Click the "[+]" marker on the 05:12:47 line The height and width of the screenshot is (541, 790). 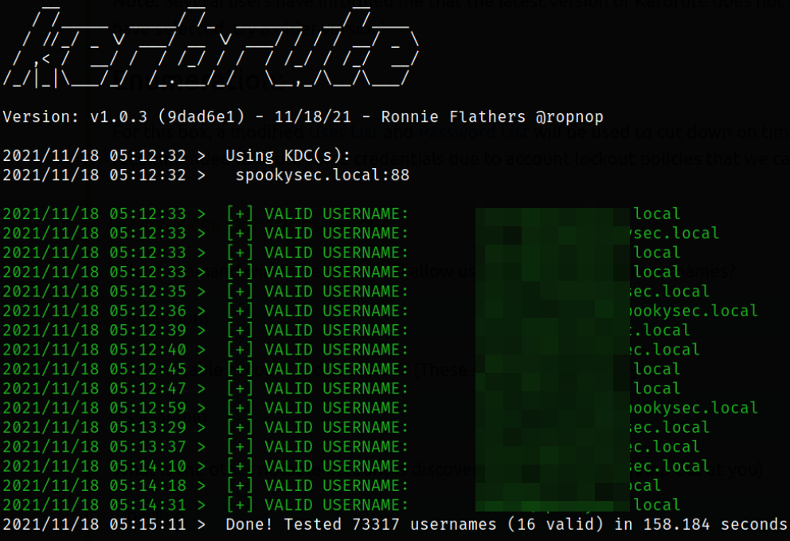pos(240,389)
